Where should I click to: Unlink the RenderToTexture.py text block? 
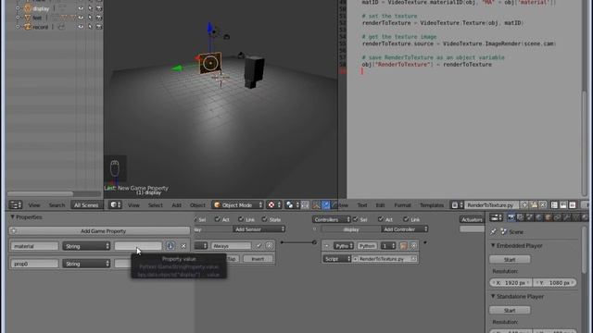[x=543, y=205]
